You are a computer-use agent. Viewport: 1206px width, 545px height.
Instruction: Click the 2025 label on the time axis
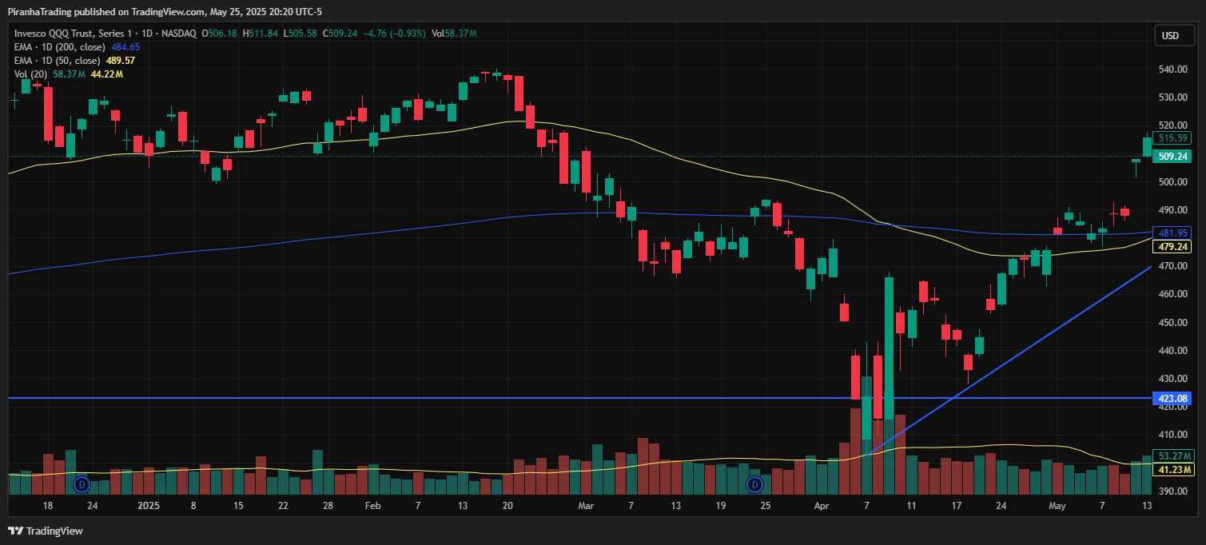coord(149,506)
